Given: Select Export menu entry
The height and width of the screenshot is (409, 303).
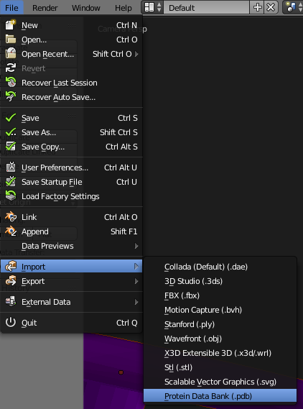Looking at the screenshot, I should (71, 281).
